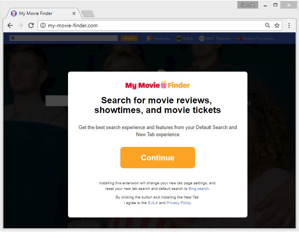Open the Fandango shortcut link
This screenshot has height=232, width=299.
coord(158,38)
